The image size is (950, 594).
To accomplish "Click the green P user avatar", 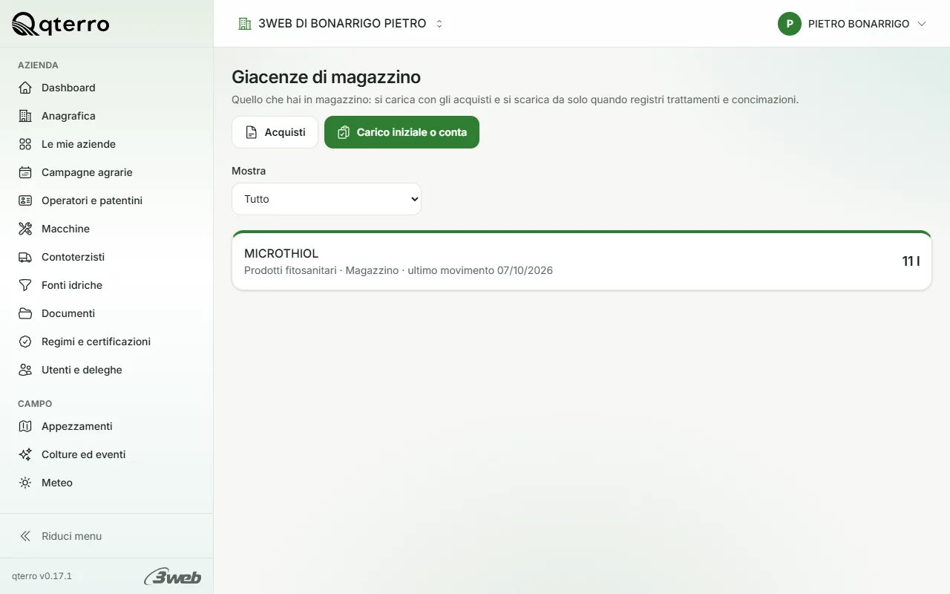I will point(790,24).
